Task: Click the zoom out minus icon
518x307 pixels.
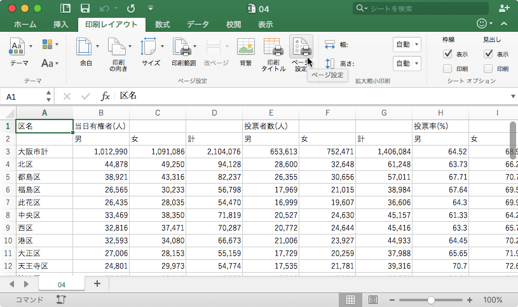Action: [392, 300]
